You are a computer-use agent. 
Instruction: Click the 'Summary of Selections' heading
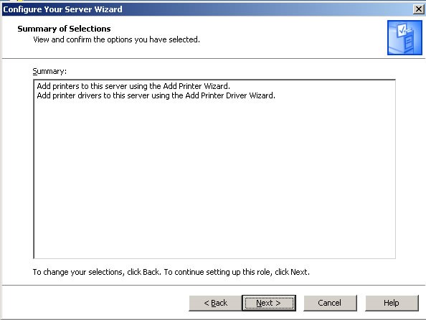(64, 29)
